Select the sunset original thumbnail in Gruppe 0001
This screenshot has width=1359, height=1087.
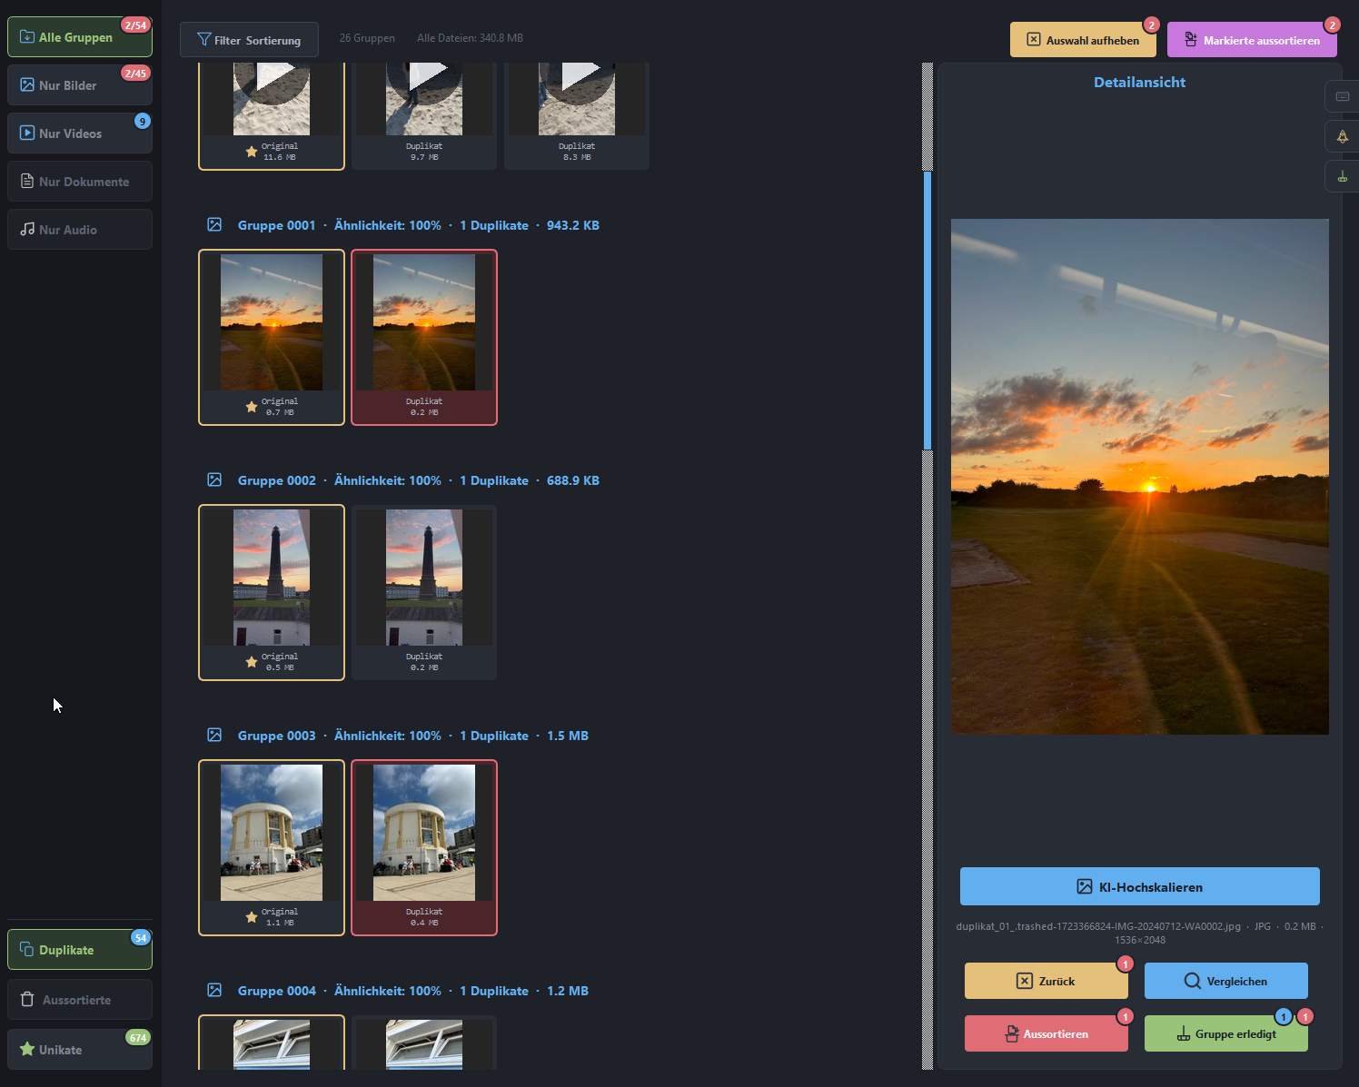coord(271,323)
